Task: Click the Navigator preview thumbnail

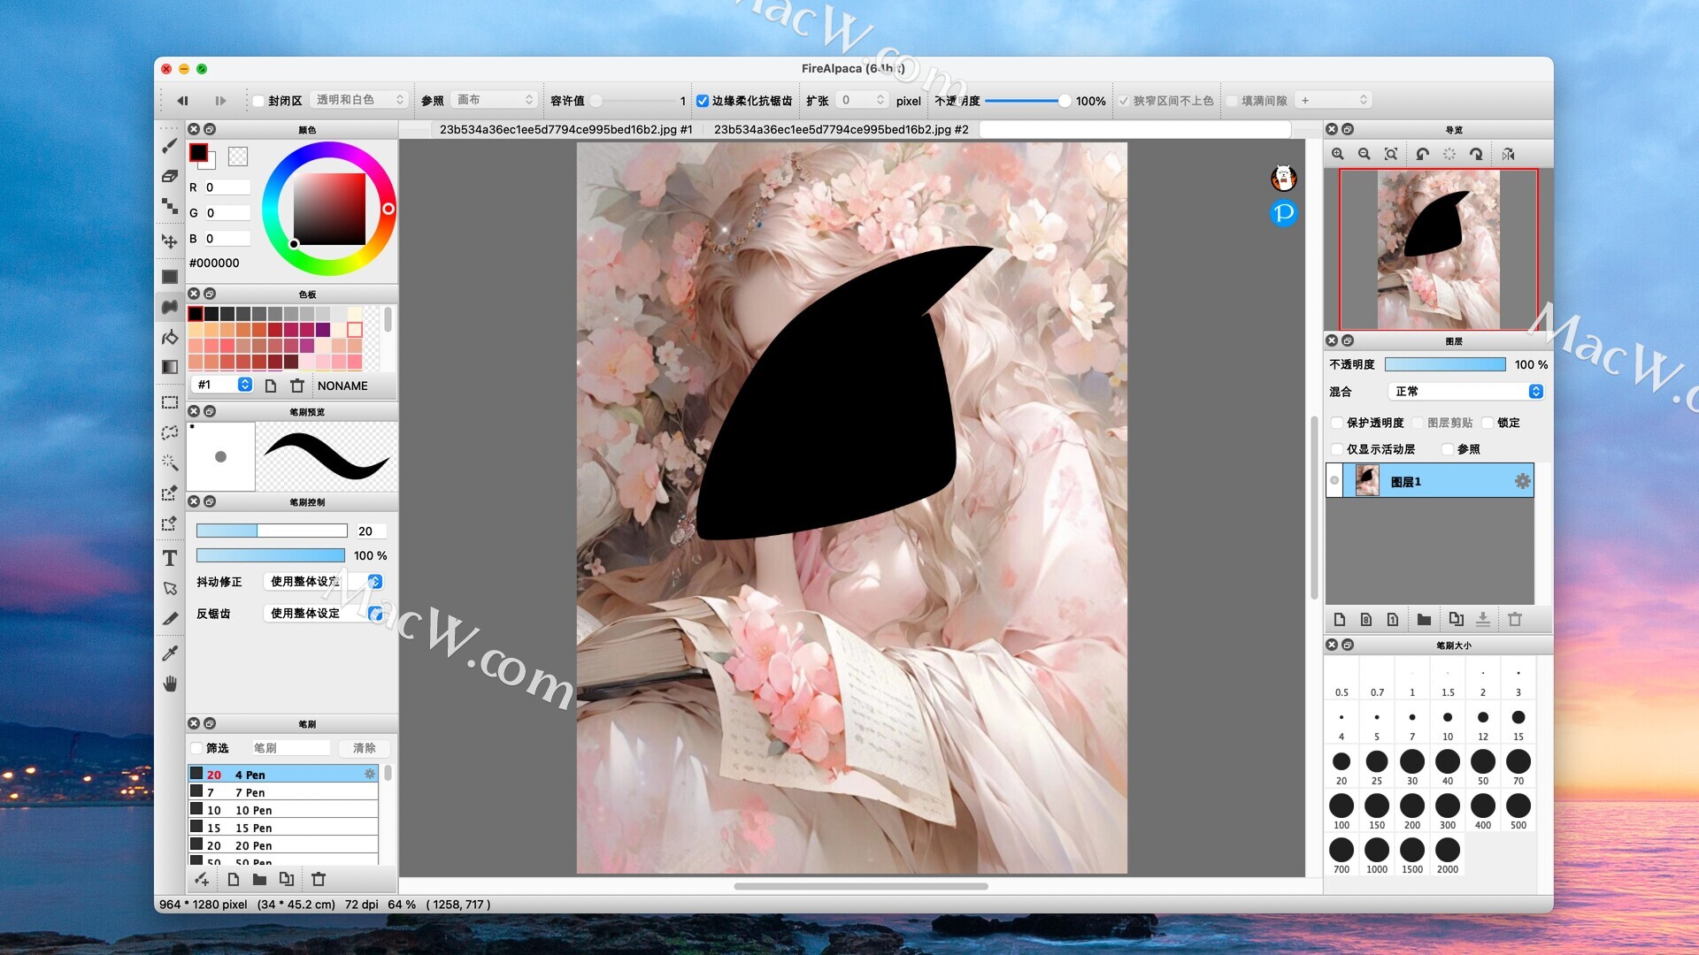Action: pyautogui.click(x=1438, y=249)
